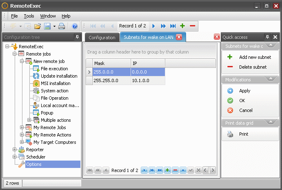Click the save floppy disk icon
The image size is (282, 190).
point(47,26)
